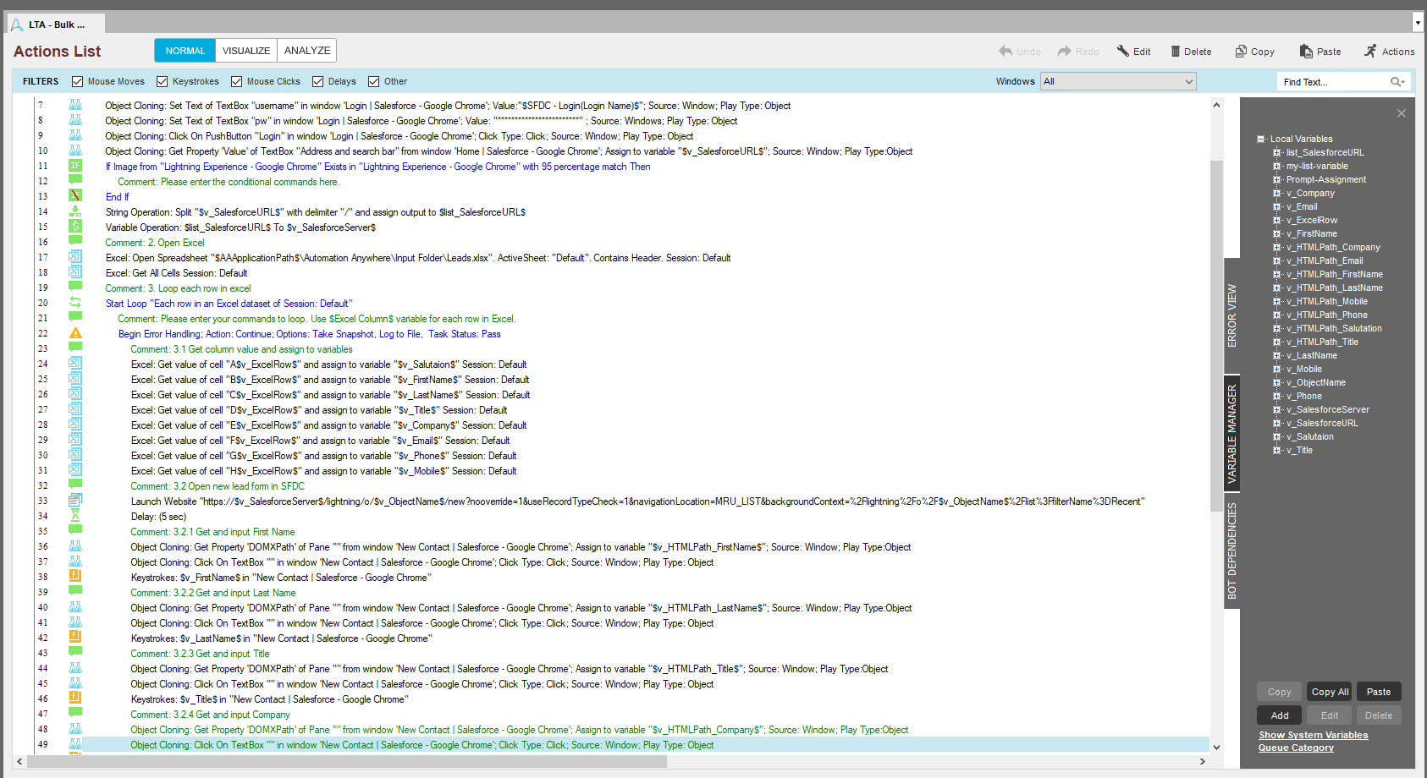Uncheck the Mouse Moves filter

pos(78,82)
